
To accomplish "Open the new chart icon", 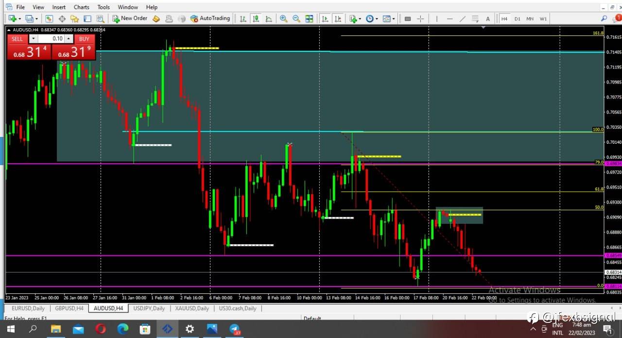I will pyautogui.click(x=12, y=18).
